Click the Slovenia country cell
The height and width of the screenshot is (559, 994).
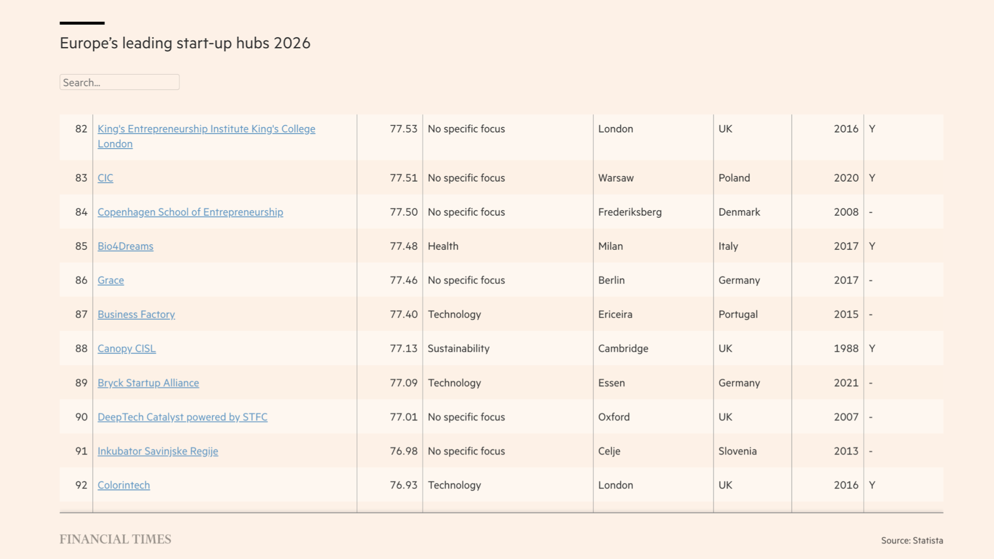pos(737,451)
